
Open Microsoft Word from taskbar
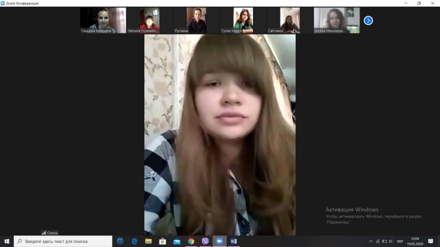[234, 241]
